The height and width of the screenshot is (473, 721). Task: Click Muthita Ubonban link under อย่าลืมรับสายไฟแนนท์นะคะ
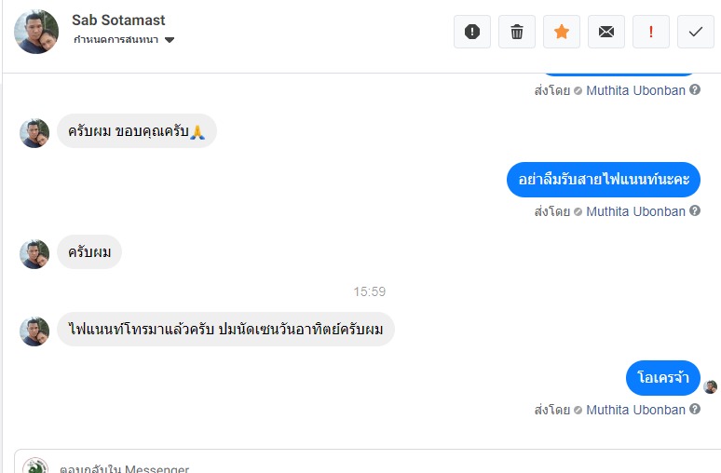635,211
